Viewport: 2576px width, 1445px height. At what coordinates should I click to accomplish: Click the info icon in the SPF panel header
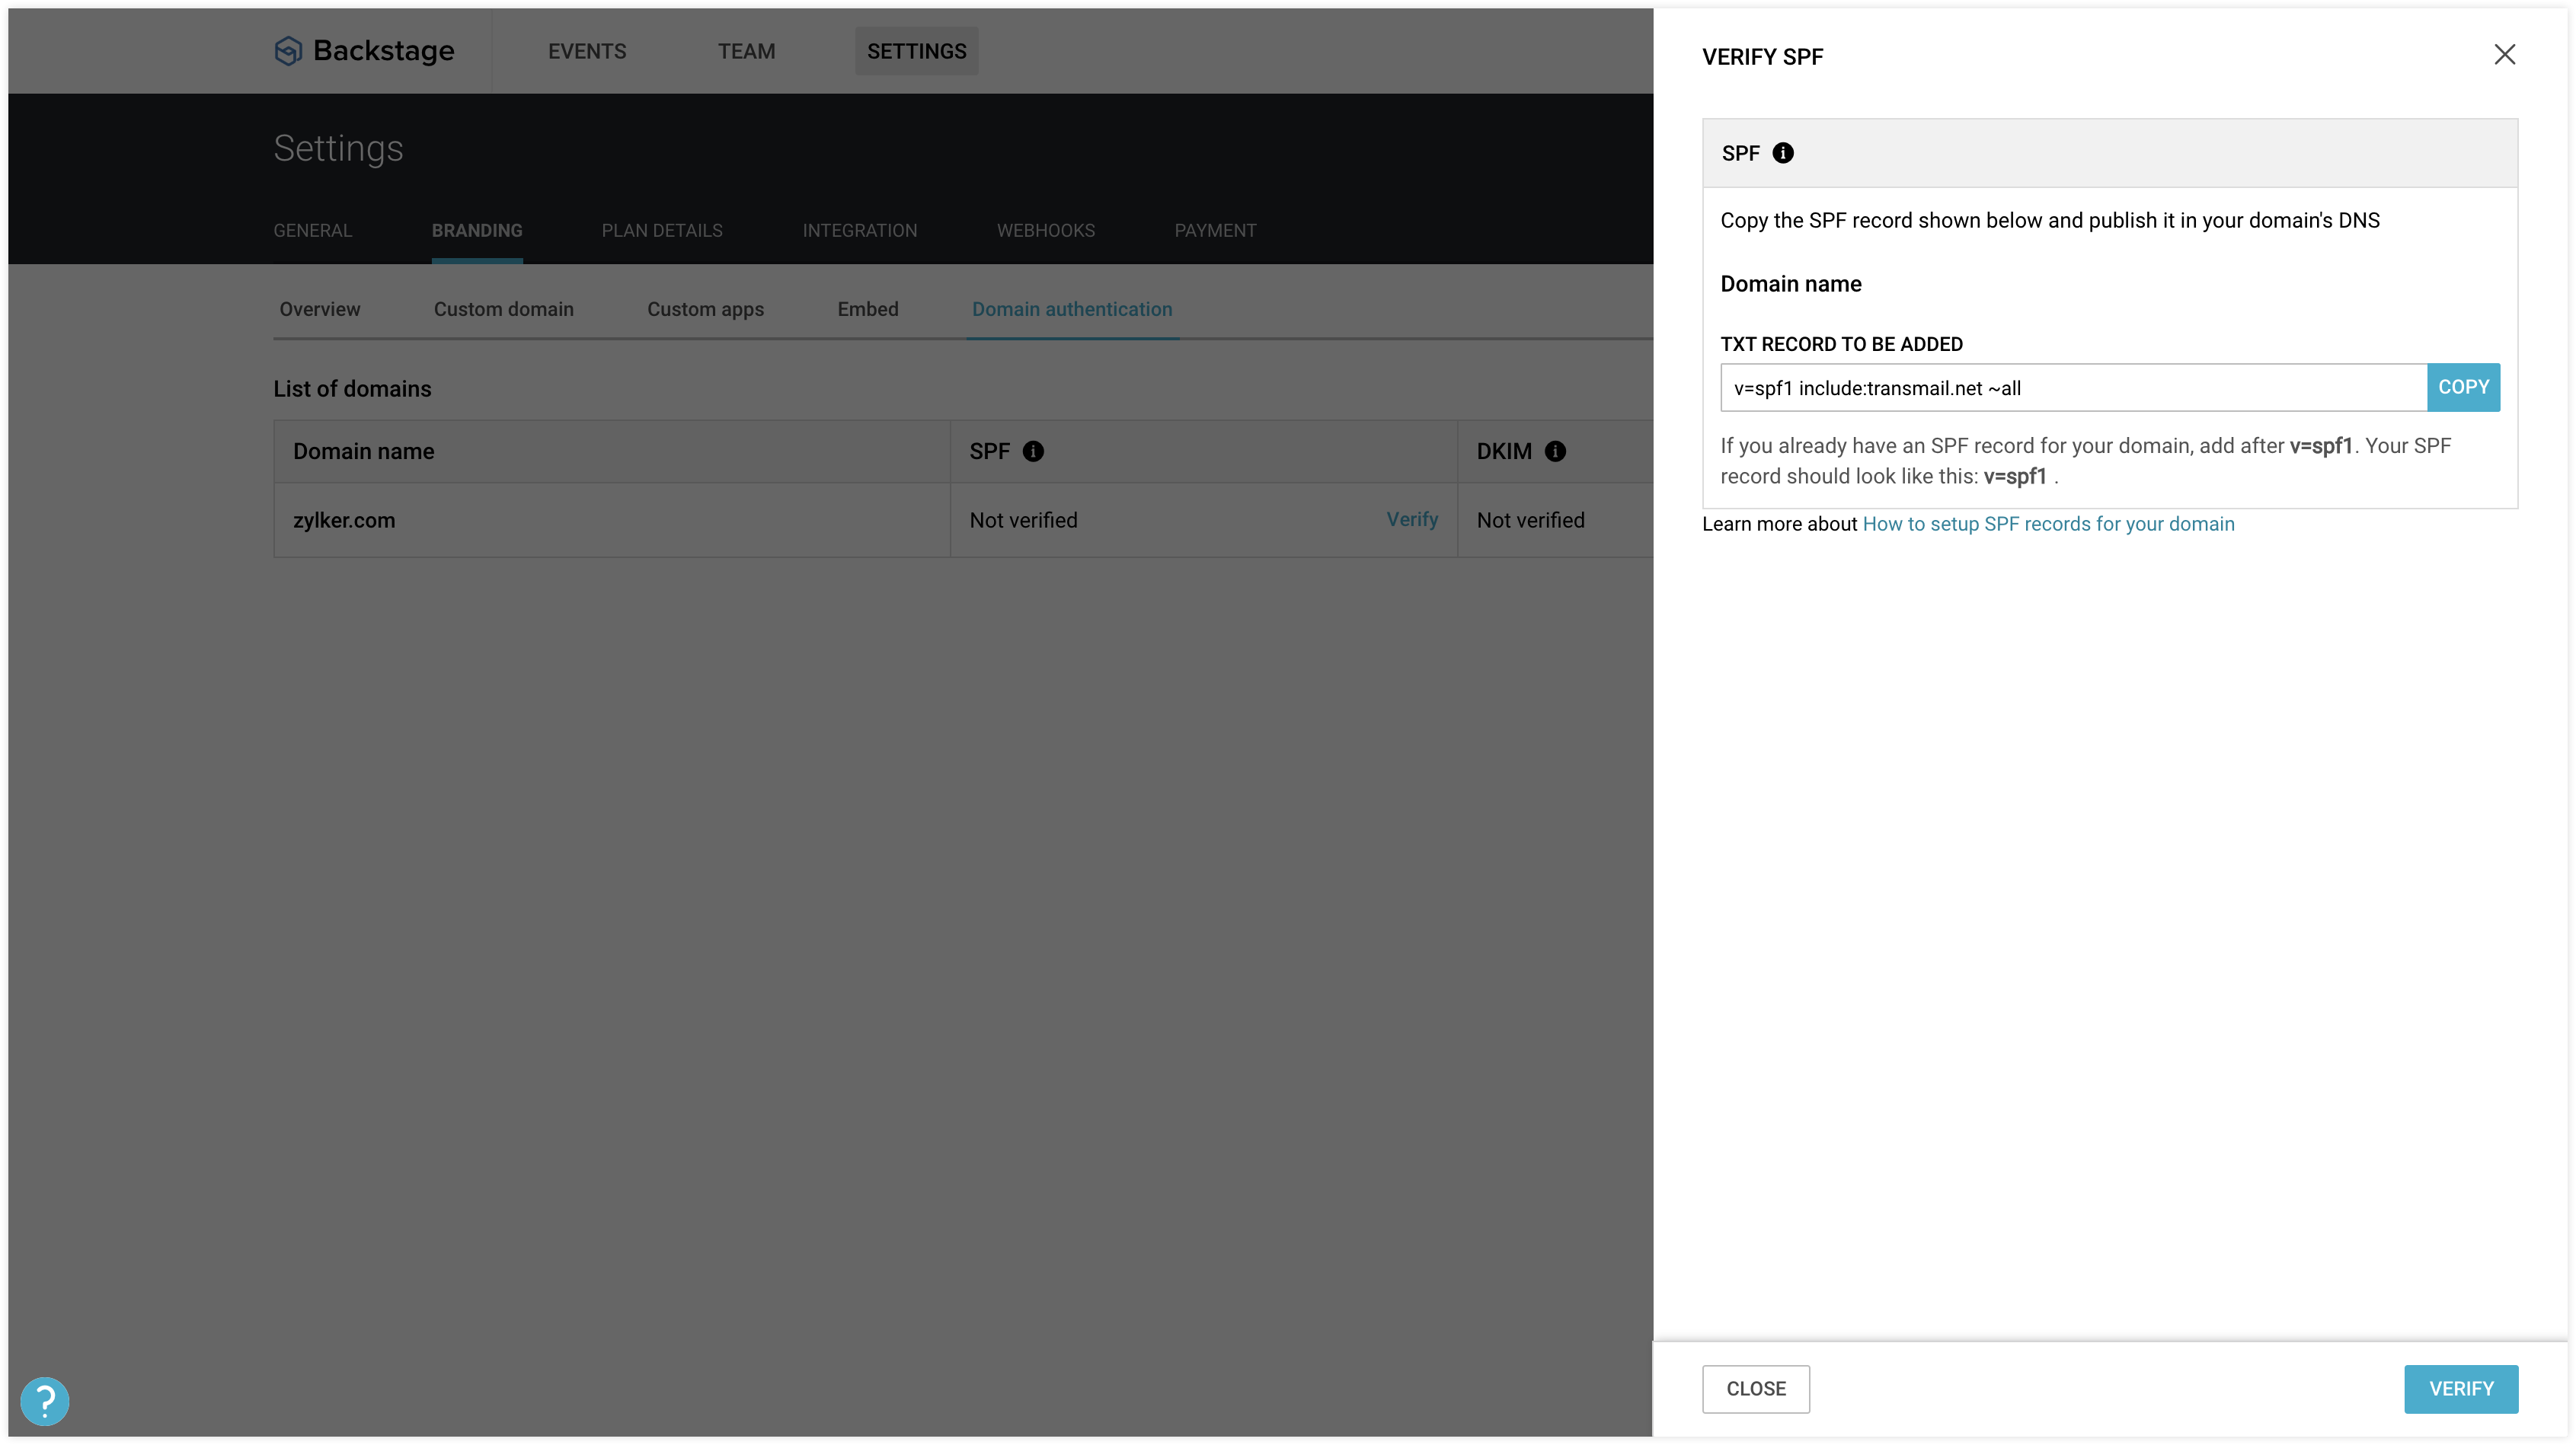pyautogui.click(x=1782, y=153)
